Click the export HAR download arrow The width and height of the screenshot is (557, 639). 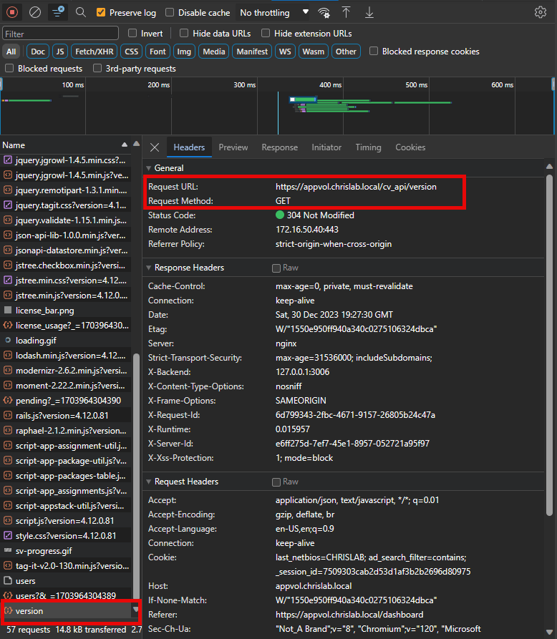coord(369,12)
